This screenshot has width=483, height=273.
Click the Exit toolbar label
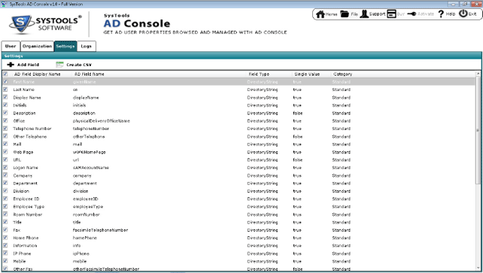pos(472,14)
